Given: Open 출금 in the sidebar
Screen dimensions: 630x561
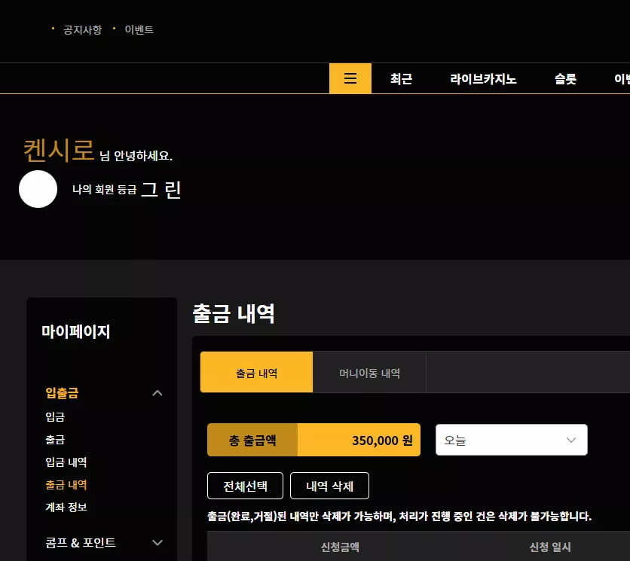Looking at the screenshot, I should pos(55,439).
